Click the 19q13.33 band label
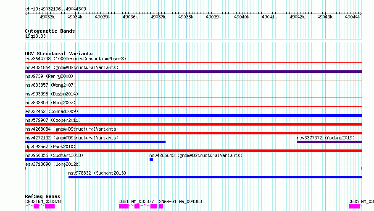374x211 pixels. tap(35, 36)
